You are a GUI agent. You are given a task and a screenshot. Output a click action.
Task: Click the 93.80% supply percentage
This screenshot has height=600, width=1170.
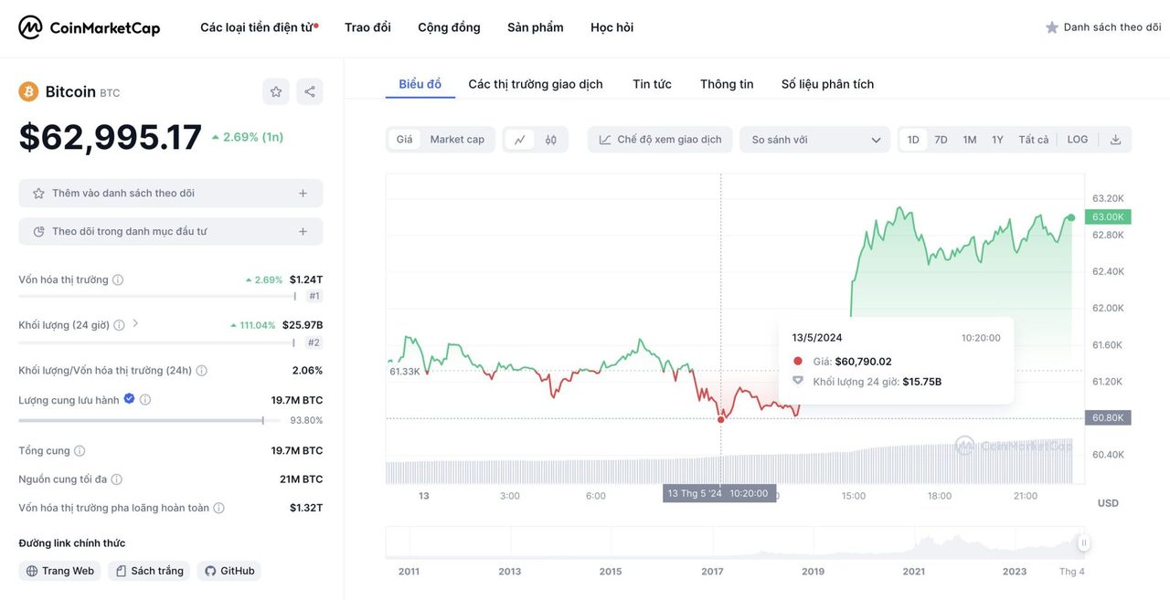306,420
